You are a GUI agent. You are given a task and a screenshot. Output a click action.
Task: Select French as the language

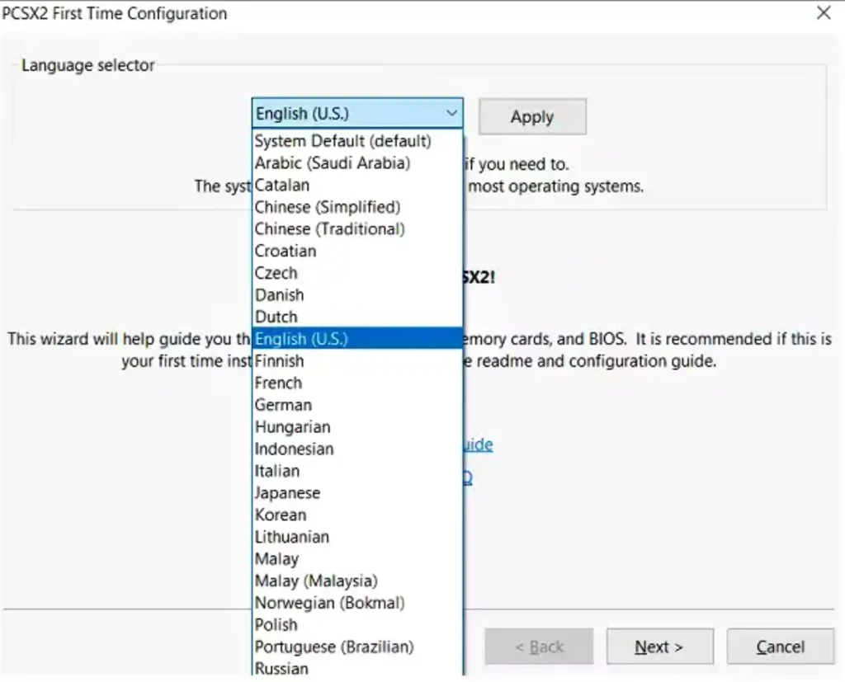click(x=278, y=383)
